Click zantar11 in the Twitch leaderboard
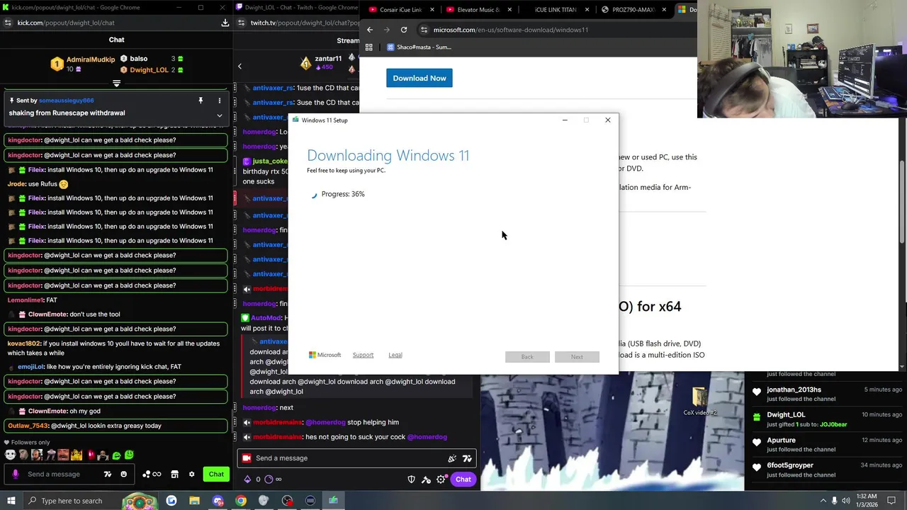The image size is (907, 510). click(328, 59)
